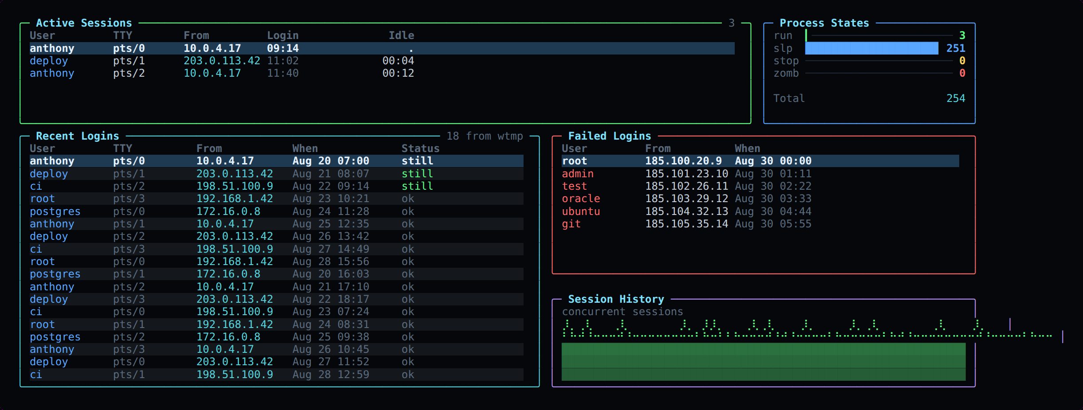Select anthony login from Aug 26 10:45
The image size is (1083, 410).
point(276,349)
